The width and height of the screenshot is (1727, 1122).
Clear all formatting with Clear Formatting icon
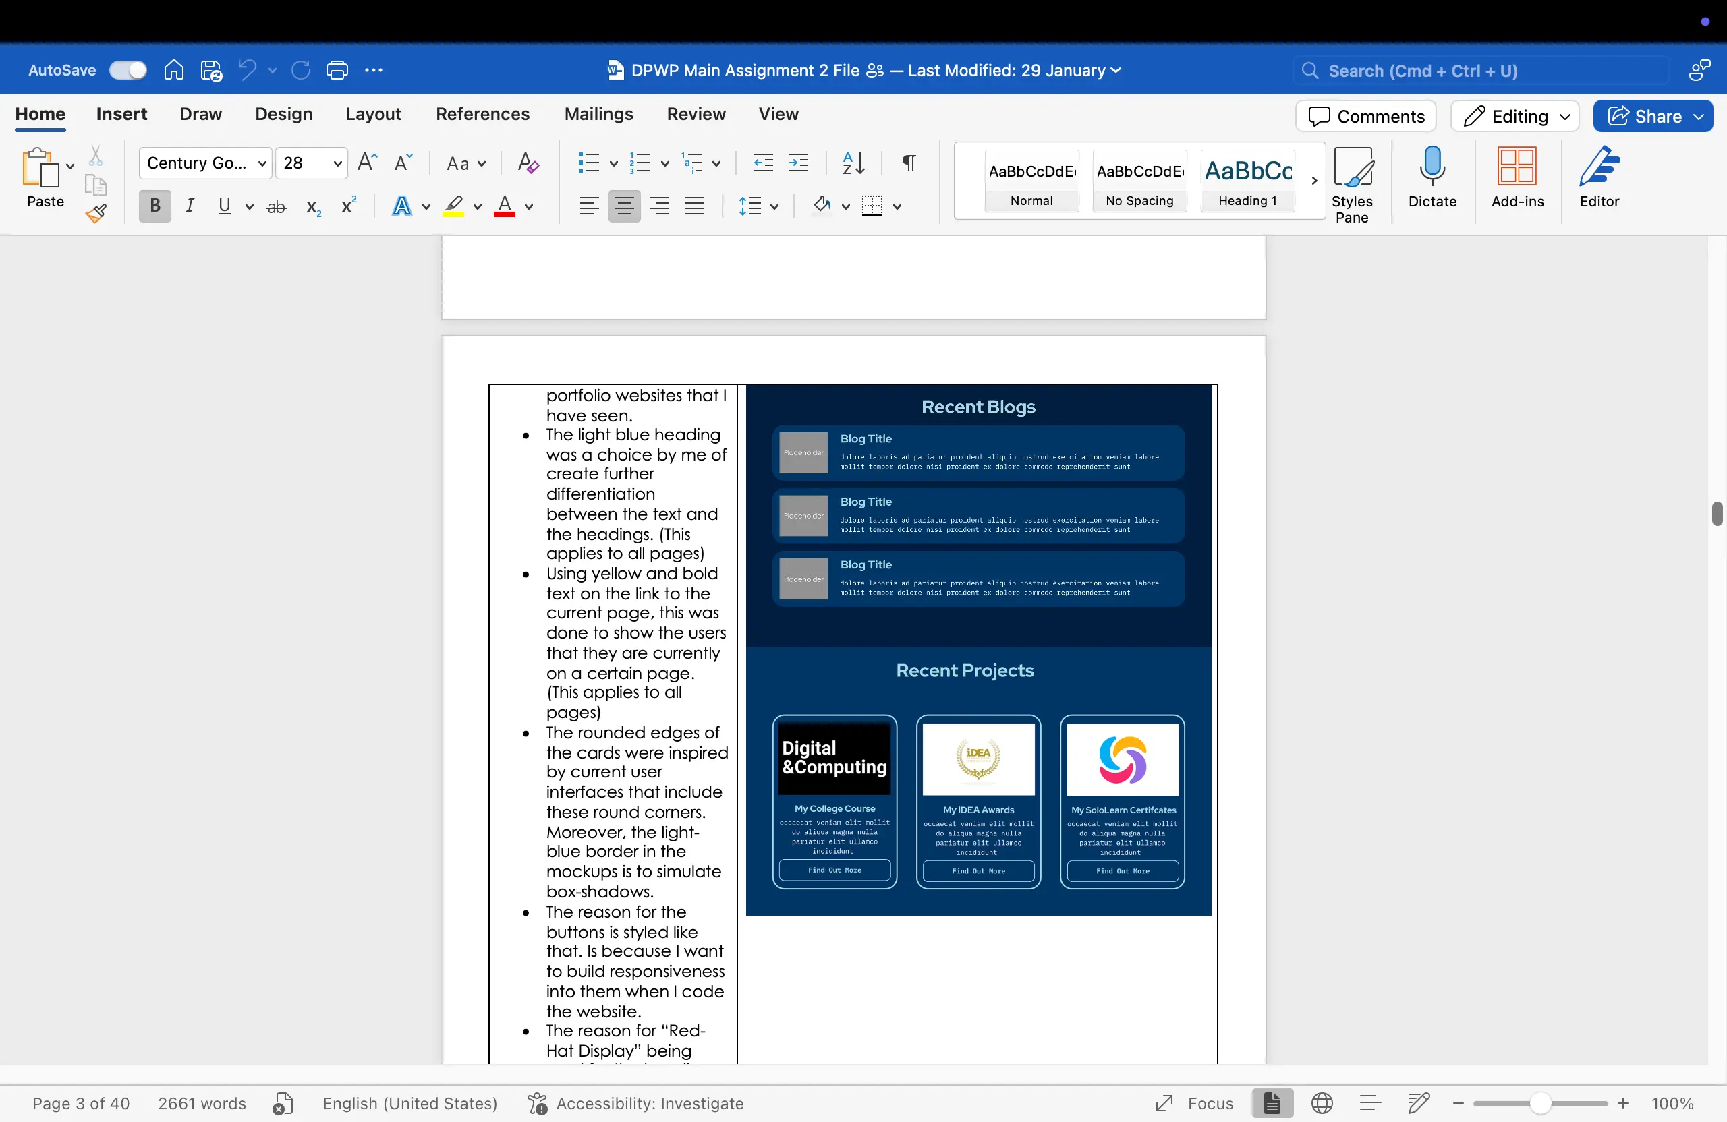coord(528,163)
